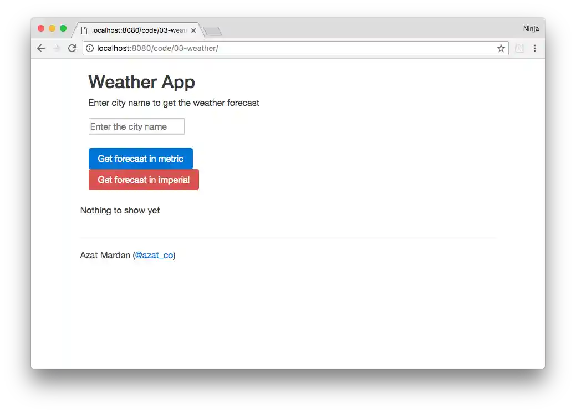Click Get forecast in metric button
The width and height of the screenshot is (576, 413).
(140, 159)
